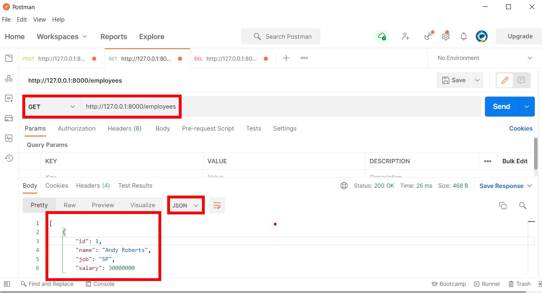
Task: Open Bootcamp in the status bar
Action: 449,284
